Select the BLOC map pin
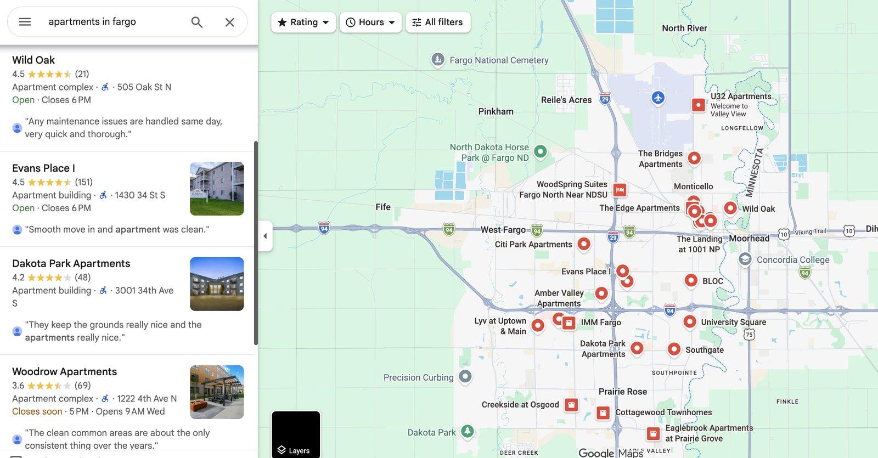The height and width of the screenshot is (458, 878). tap(691, 280)
